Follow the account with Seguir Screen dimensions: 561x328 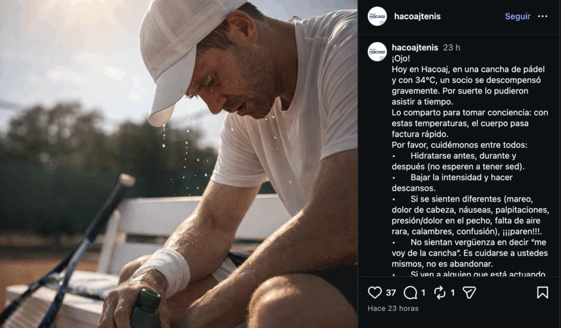click(x=517, y=16)
